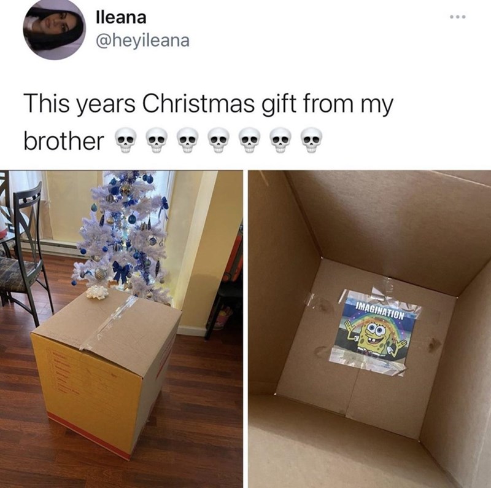The image size is (491, 488).
Task: Click the word Christmas in the tweet text
Action: pyautogui.click(x=198, y=103)
